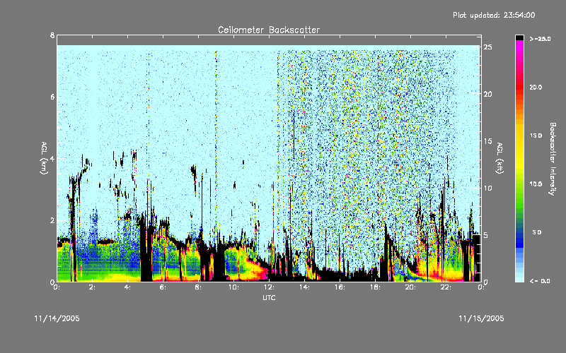Click the red region of the colorbar near 20.0

tap(519, 88)
